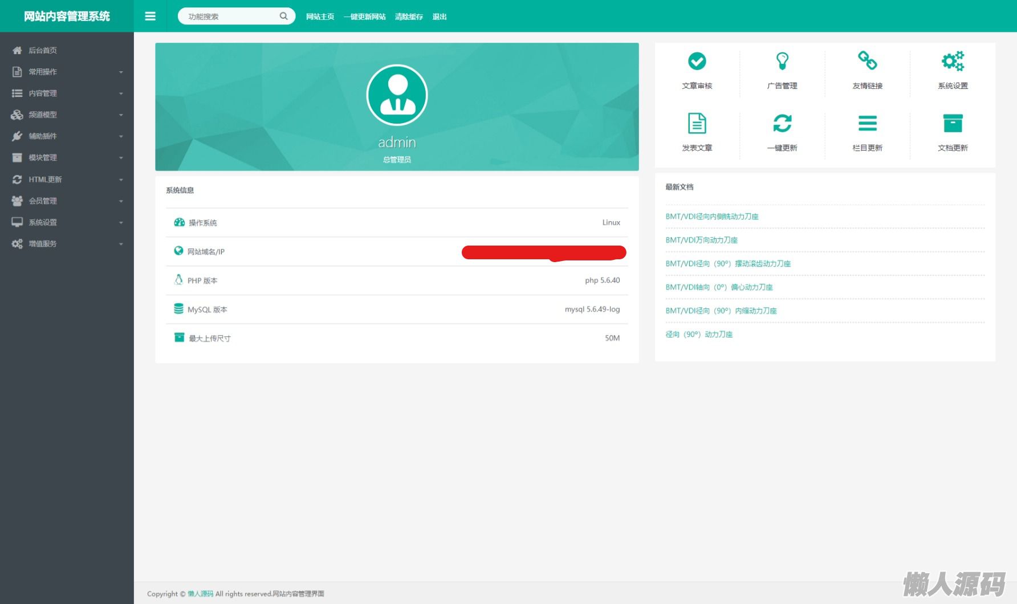Click 一键更新网站 in the top bar

click(365, 17)
